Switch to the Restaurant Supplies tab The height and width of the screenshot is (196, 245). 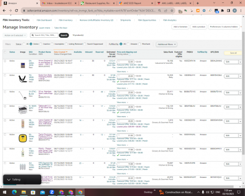click(98, 3)
